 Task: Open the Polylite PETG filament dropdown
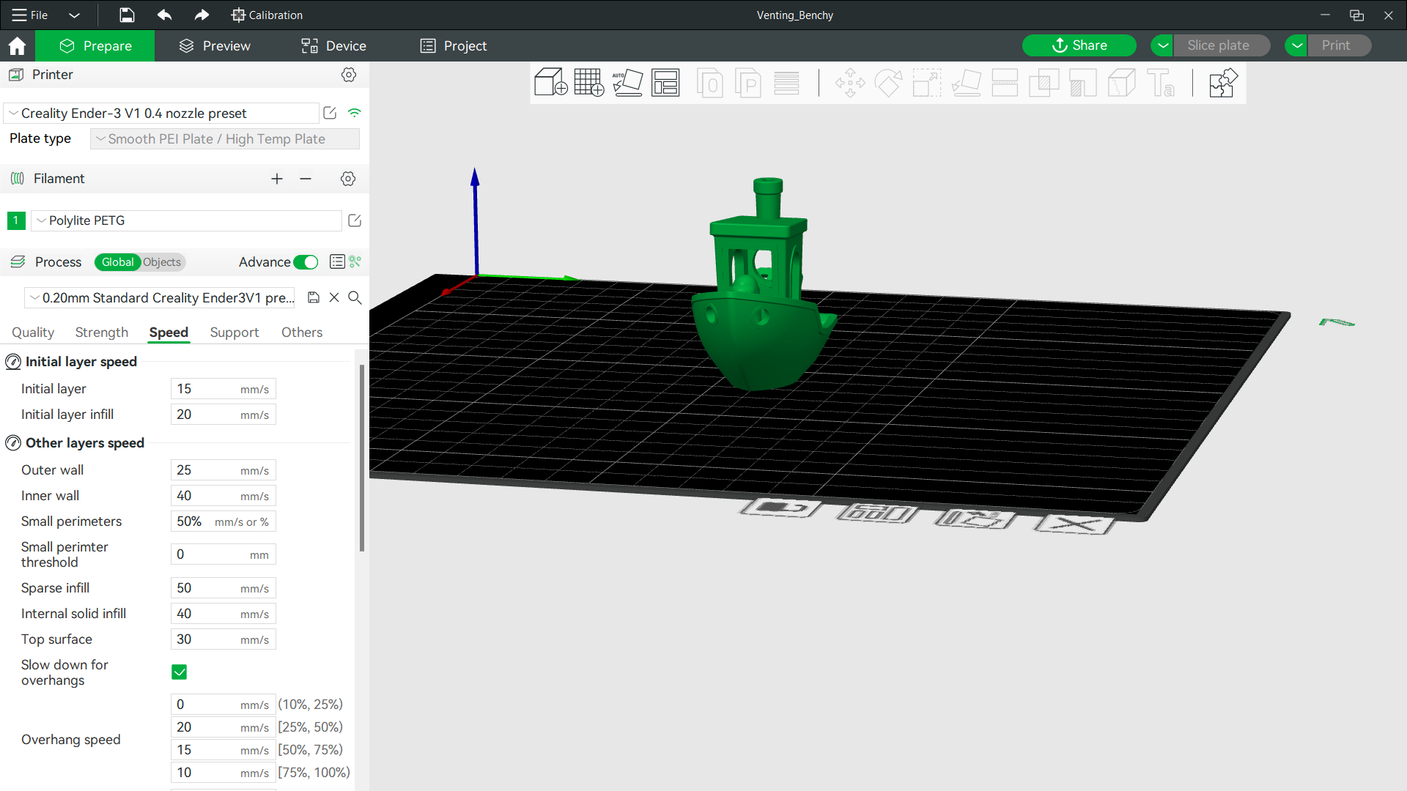point(186,220)
